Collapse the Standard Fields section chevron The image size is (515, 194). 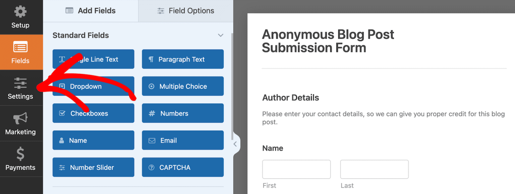(220, 35)
